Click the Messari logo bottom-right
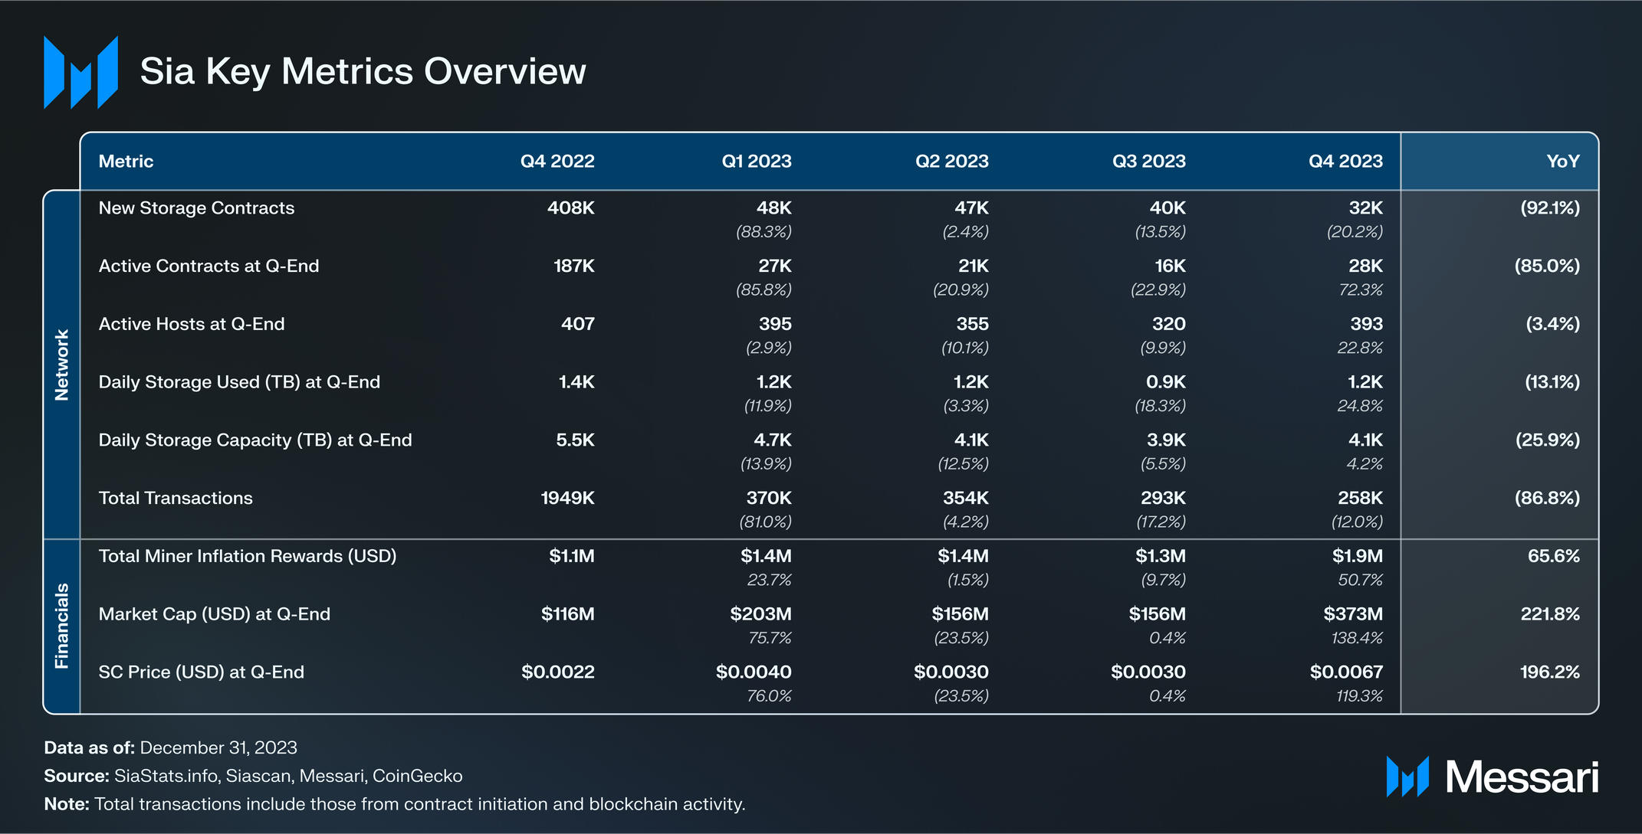The height and width of the screenshot is (834, 1642). pos(1492,777)
